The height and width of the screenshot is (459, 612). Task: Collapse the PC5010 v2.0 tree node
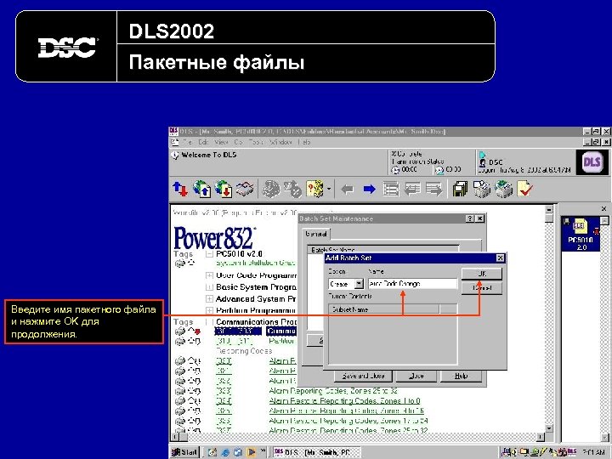pos(209,254)
